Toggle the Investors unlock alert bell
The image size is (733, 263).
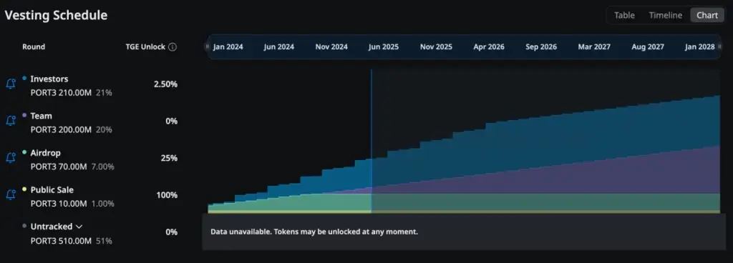point(10,84)
